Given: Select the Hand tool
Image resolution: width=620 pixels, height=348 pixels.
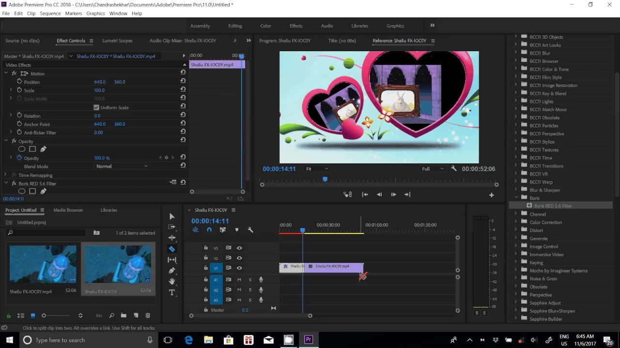Looking at the screenshot, I should 172,281.
